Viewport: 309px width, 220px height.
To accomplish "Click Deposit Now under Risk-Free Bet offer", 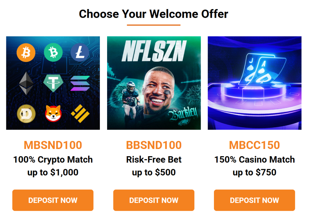I will (x=154, y=200).
